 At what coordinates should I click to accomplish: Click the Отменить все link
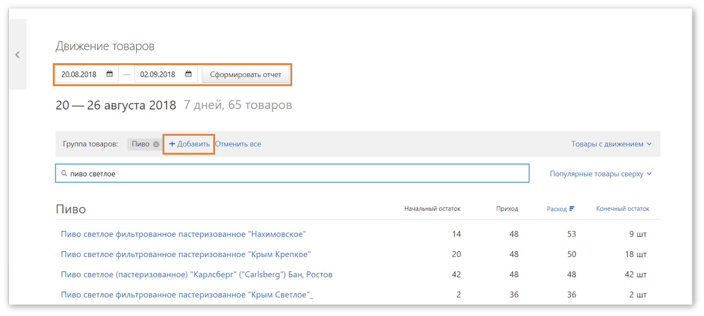[238, 144]
